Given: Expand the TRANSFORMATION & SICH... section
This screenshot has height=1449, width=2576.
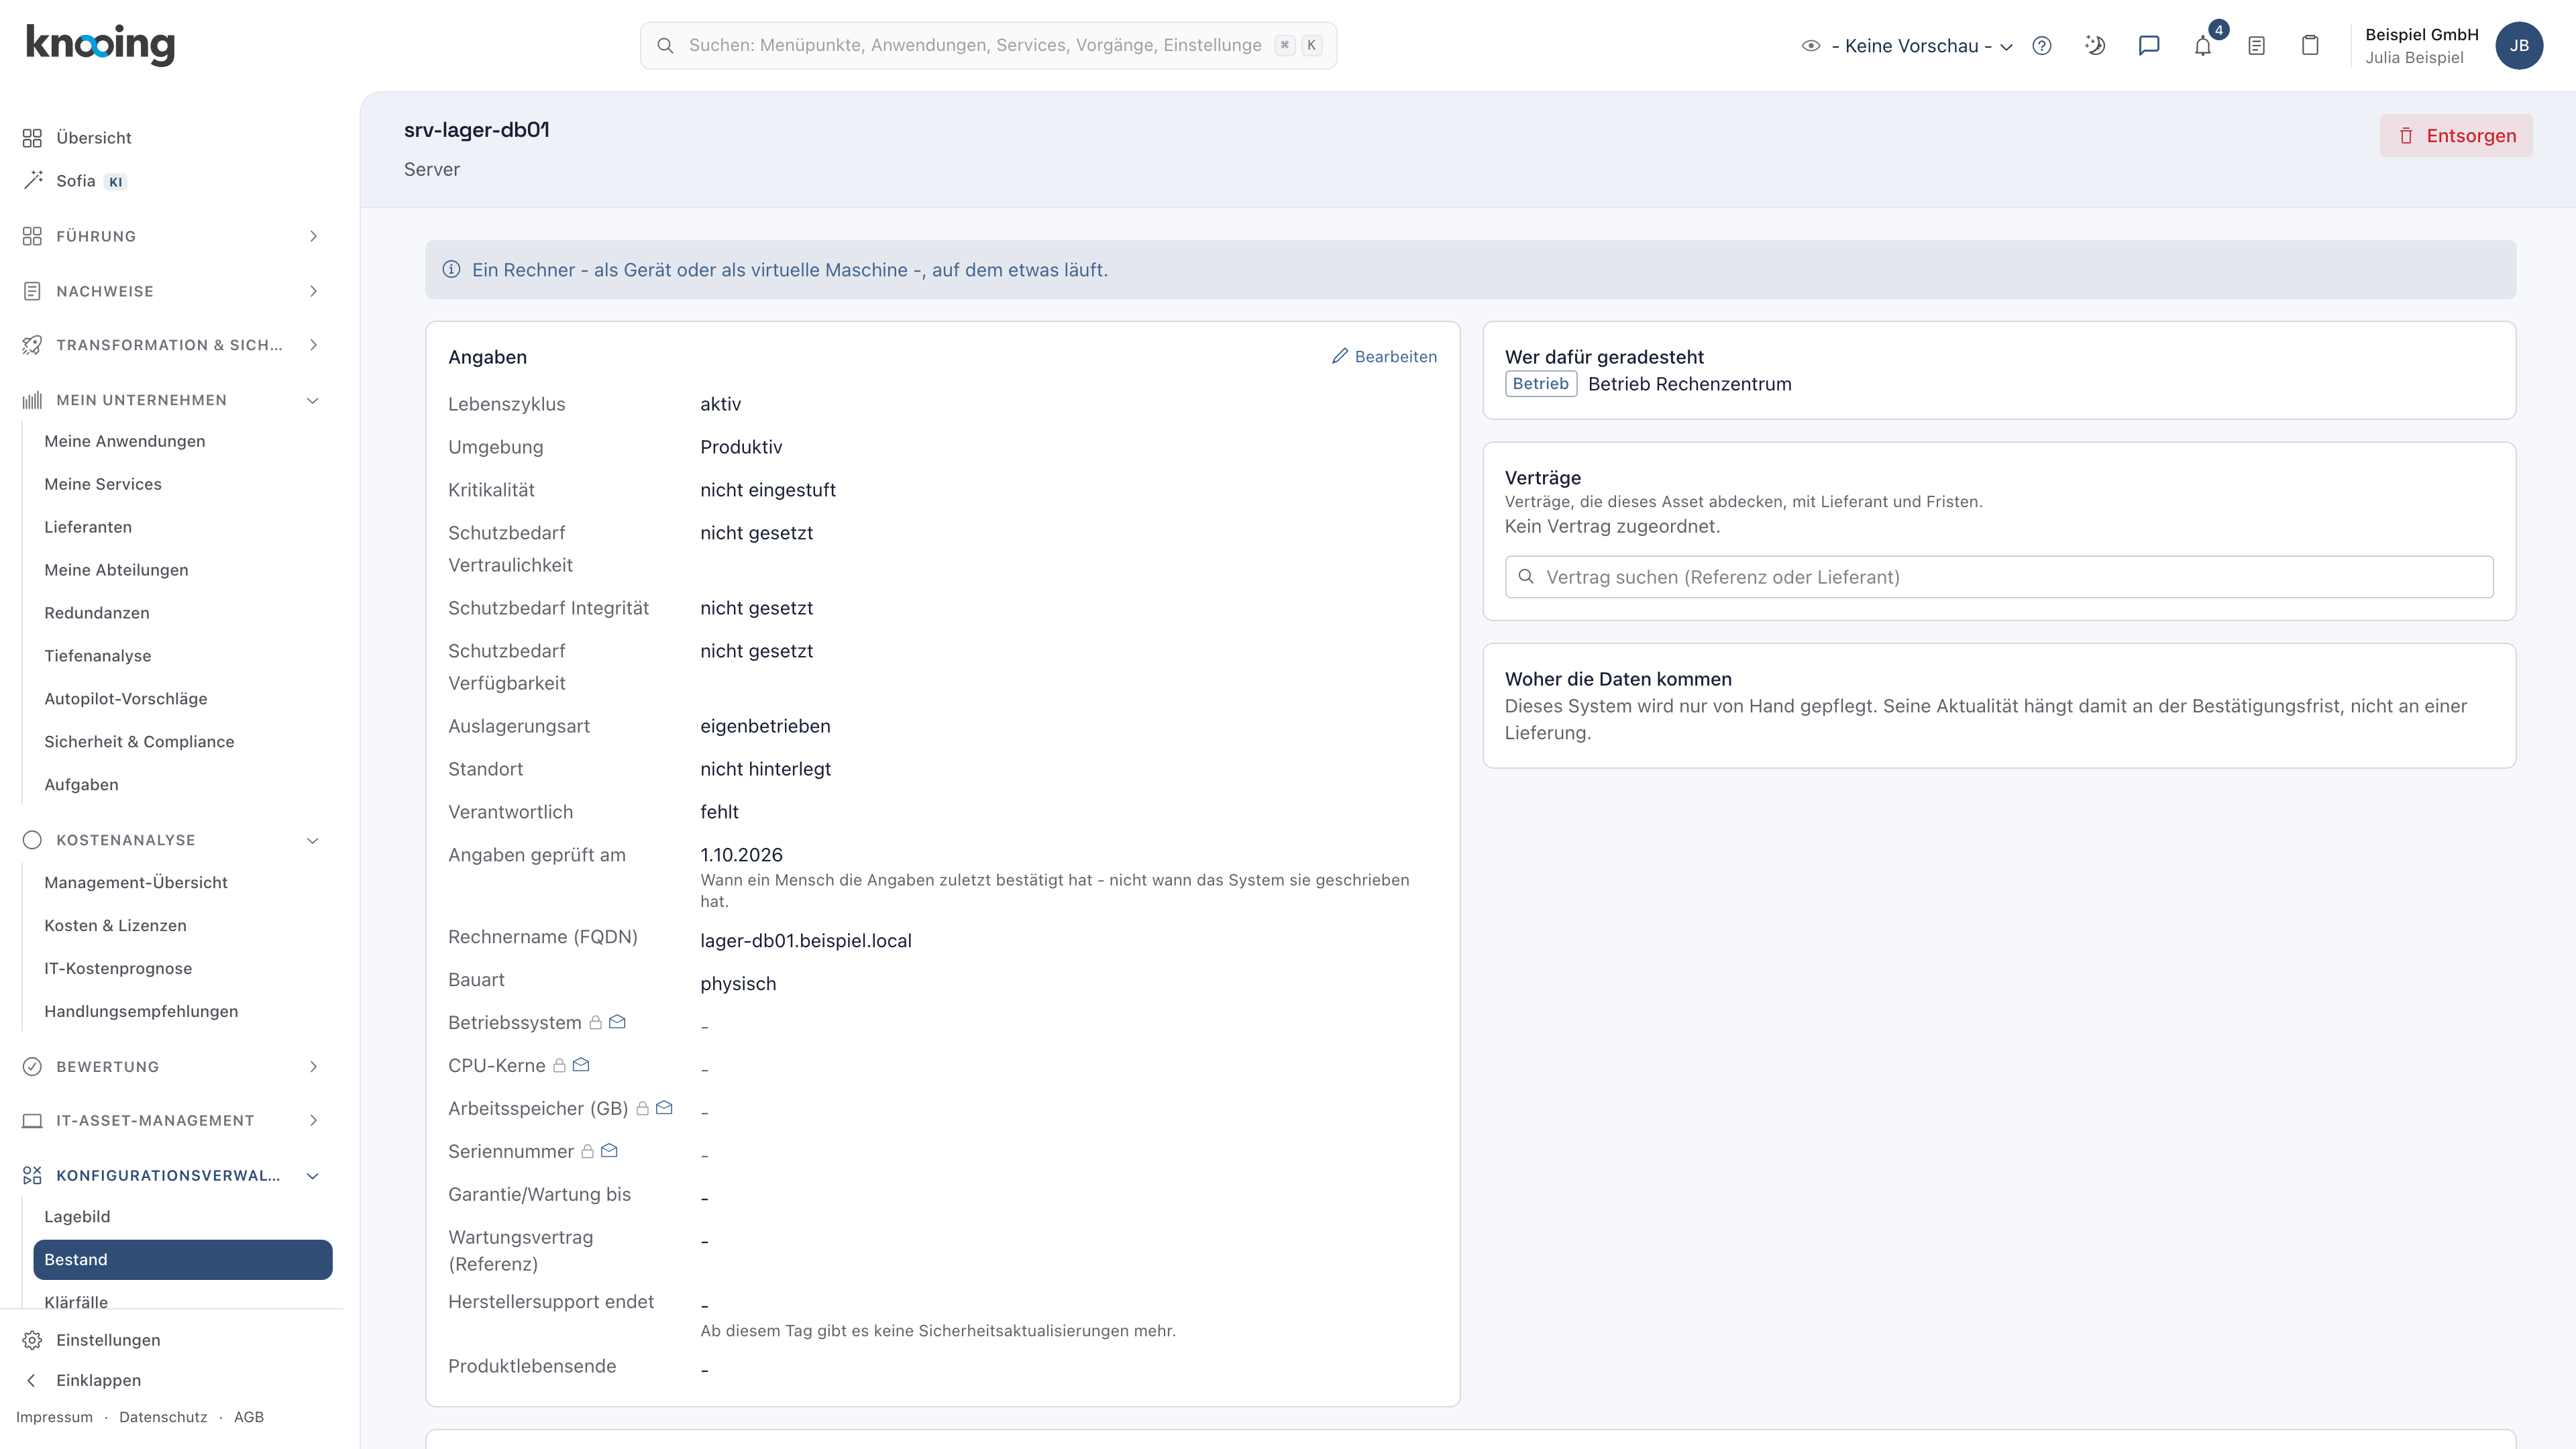Looking at the screenshot, I should (172, 345).
